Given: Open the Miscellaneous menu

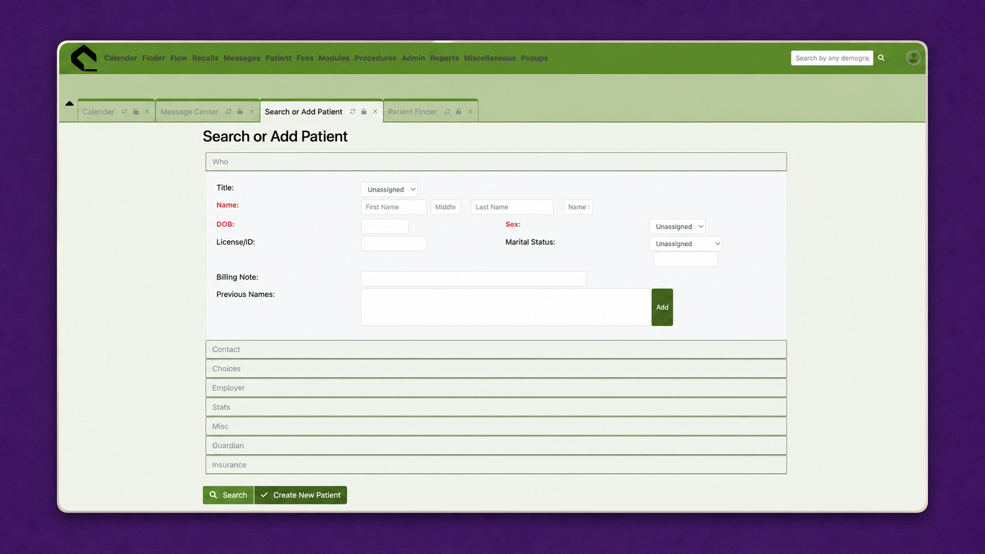Looking at the screenshot, I should (x=490, y=58).
